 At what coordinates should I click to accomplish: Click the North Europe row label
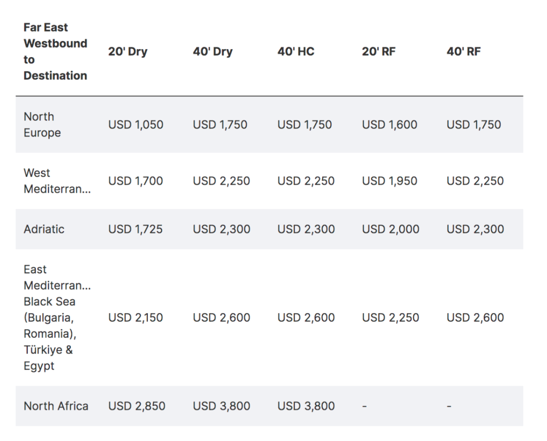(42, 125)
